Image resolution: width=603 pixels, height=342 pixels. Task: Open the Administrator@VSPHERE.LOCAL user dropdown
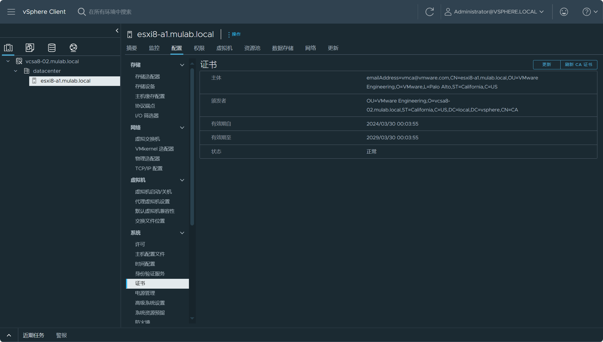click(495, 12)
